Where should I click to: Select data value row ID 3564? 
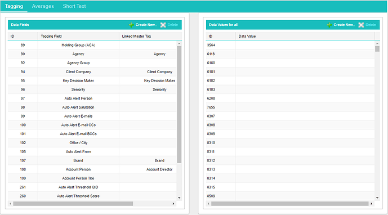coord(290,45)
